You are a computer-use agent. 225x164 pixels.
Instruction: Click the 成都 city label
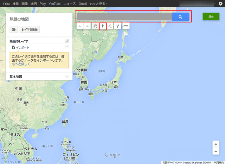(19, 100)
